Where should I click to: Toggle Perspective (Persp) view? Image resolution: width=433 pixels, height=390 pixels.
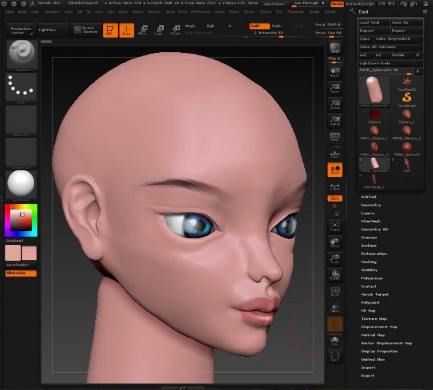click(x=335, y=137)
